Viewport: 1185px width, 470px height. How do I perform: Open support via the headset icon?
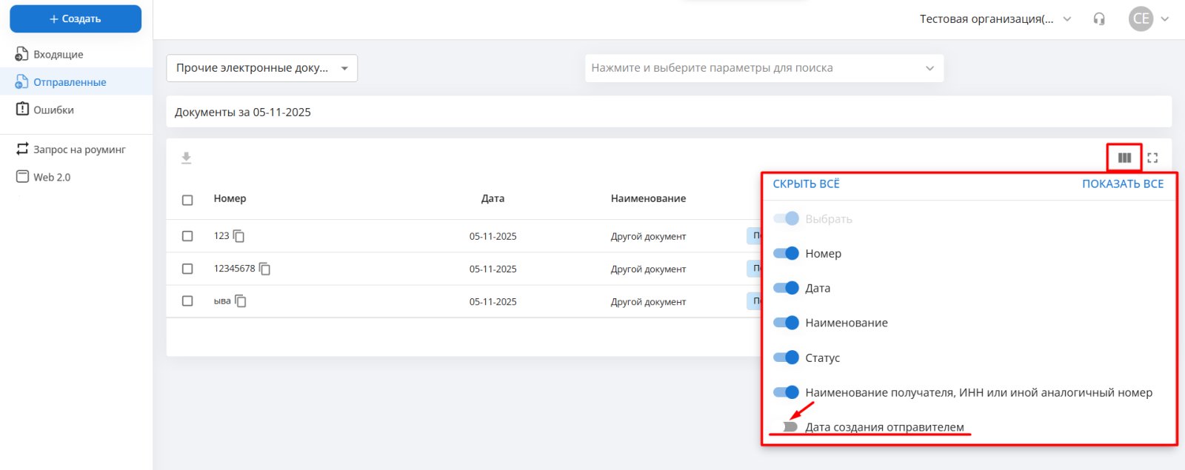[1099, 19]
